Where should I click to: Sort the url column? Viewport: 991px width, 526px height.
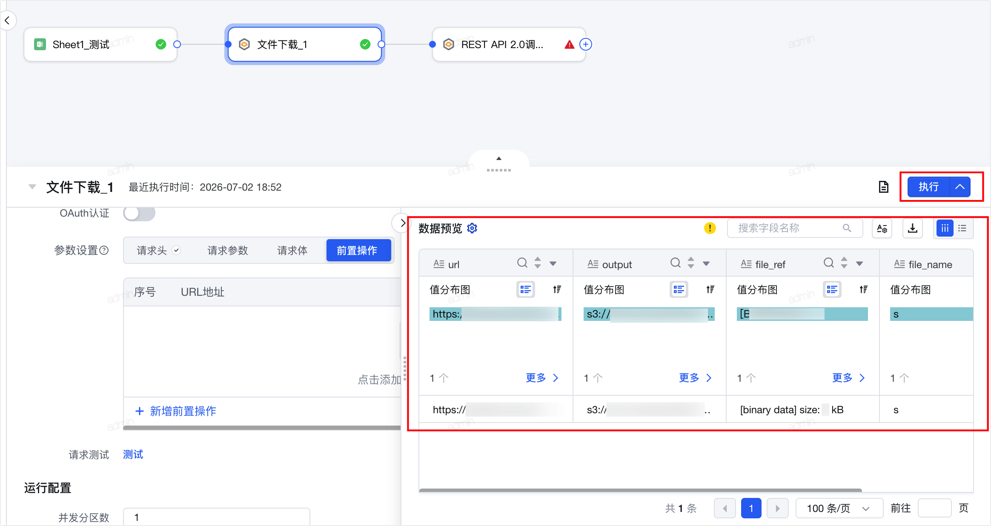[538, 263]
